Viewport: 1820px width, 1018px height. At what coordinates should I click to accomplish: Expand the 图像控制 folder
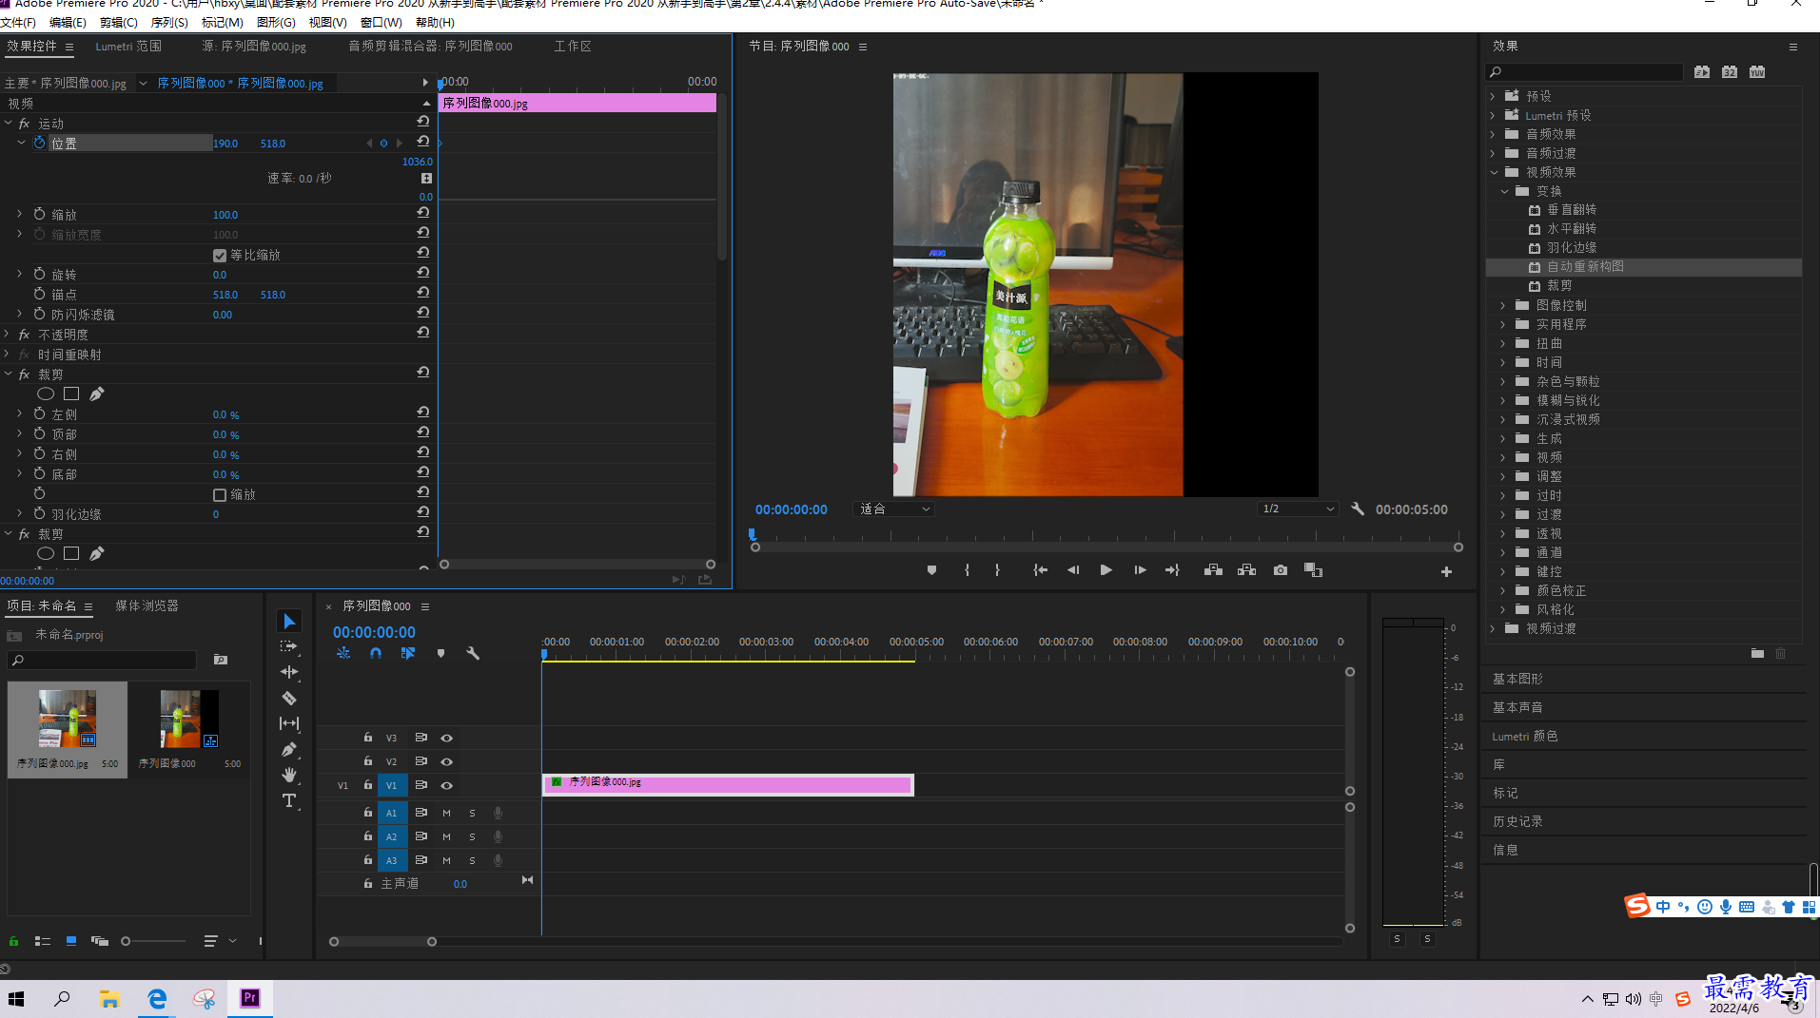pos(1504,305)
